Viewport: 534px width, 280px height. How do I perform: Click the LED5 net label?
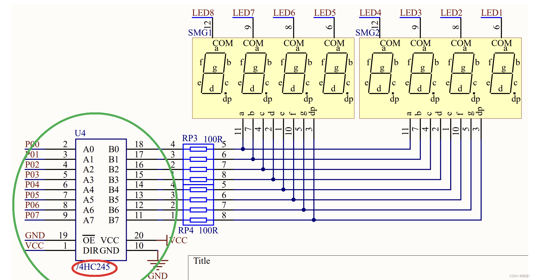(325, 13)
